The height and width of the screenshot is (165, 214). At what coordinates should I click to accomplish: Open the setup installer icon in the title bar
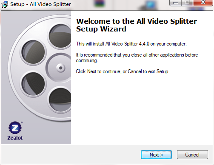click(5, 4)
